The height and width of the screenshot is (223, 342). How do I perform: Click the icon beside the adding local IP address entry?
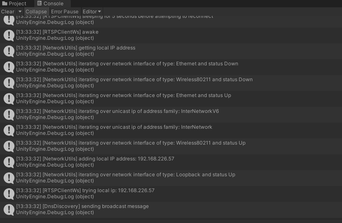pos(9,162)
